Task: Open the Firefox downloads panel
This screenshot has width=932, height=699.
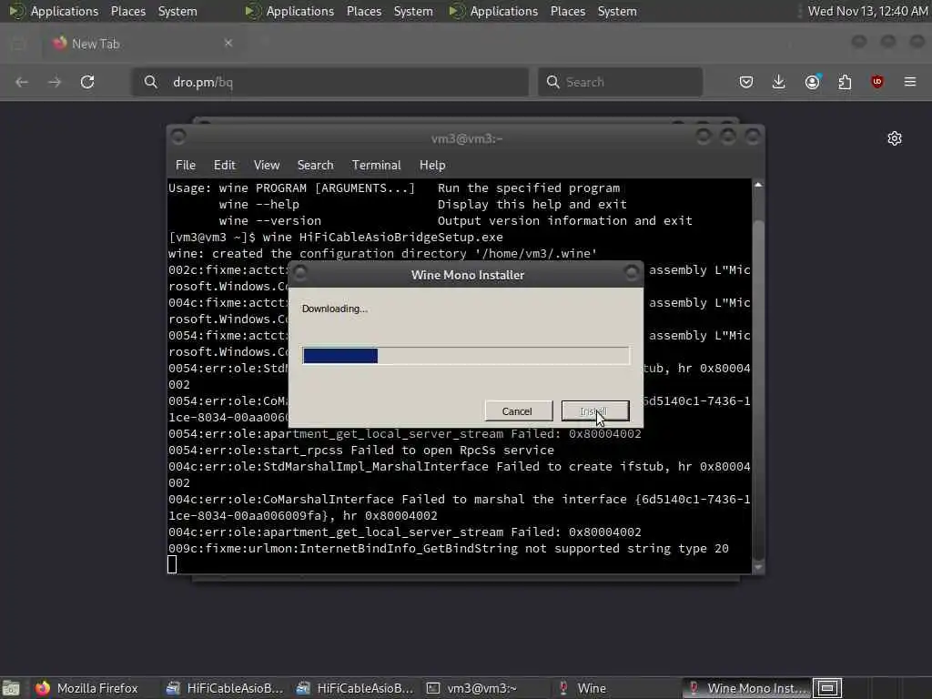Action: point(779,82)
